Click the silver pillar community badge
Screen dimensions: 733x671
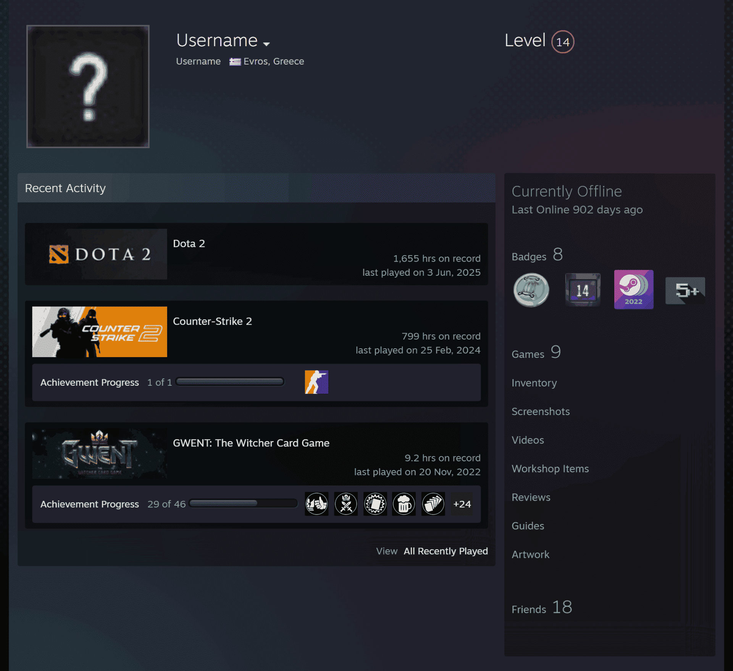pyautogui.click(x=531, y=290)
